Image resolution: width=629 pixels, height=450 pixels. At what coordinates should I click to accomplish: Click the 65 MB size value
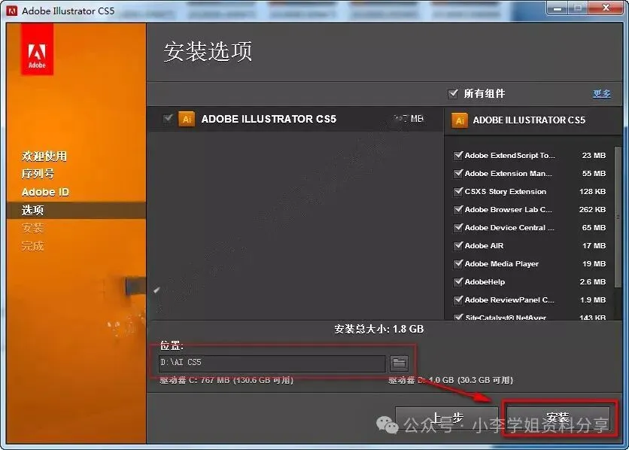pos(594,227)
